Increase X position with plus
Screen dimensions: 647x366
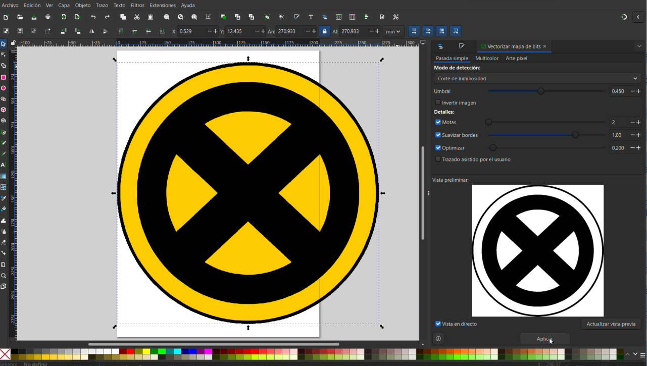[x=216, y=31]
